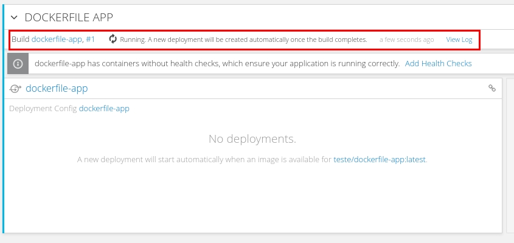The width and height of the screenshot is (514, 243).
Task: Click the 'a few seconds ago' timestamp
Action: tap(406, 39)
